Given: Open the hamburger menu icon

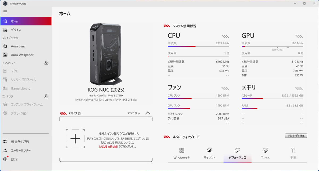Looking at the screenshot, I should point(5,12).
